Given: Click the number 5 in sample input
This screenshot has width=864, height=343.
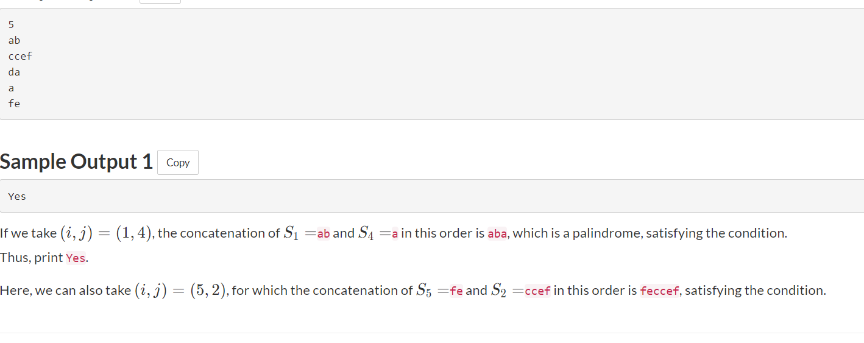Looking at the screenshot, I should (x=11, y=24).
